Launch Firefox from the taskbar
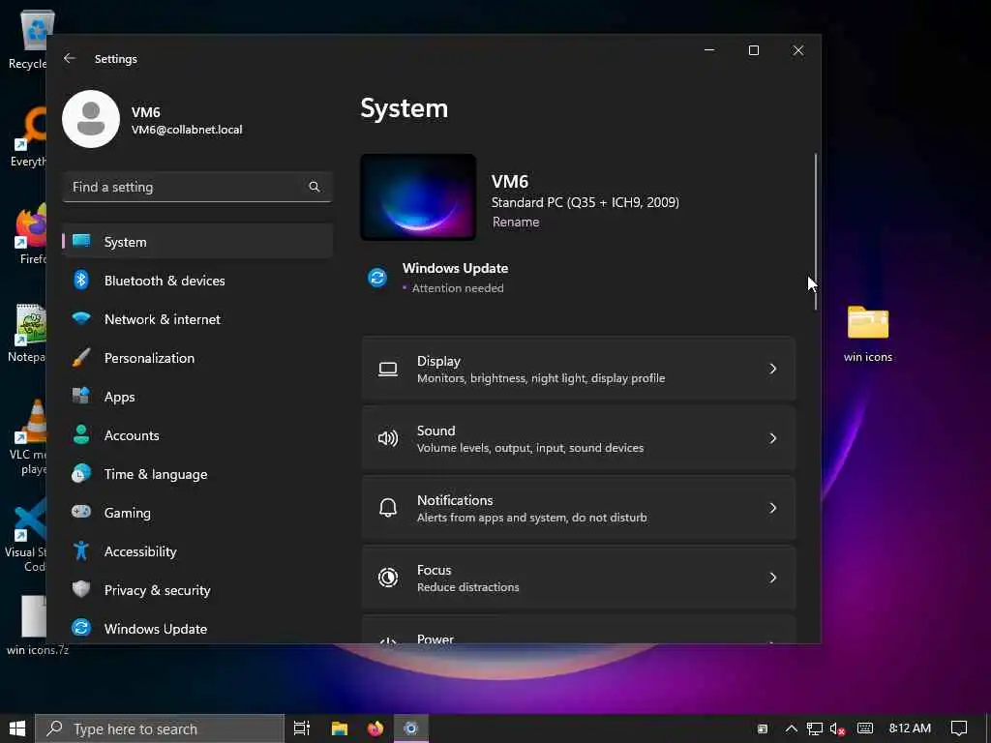The width and height of the screenshot is (991, 743). pos(375,728)
